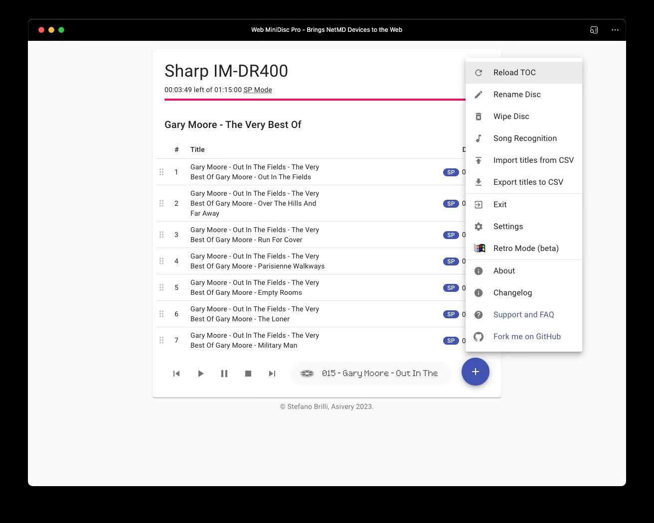Open Song Recognition
654x523 pixels.
pos(524,138)
